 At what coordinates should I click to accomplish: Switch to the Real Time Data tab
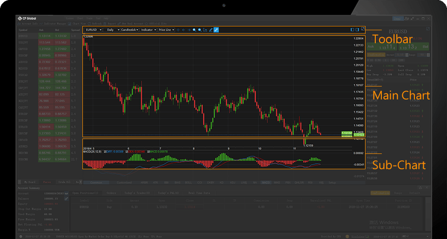[199, 193]
